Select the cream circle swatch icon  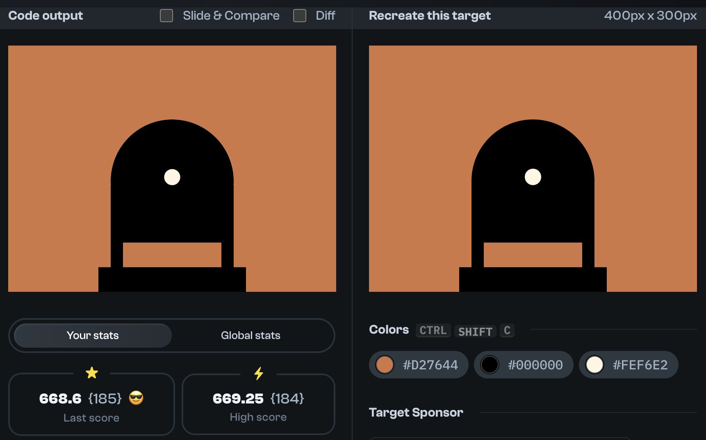click(594, 364)
